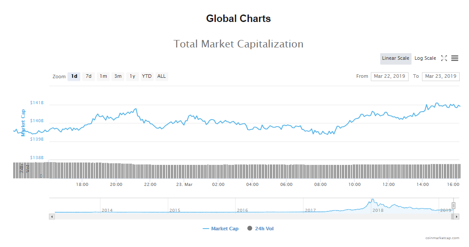Click the navigator scrollbar left arrow
The height and width of the screenshot is (247, 469).
point(52,217)
